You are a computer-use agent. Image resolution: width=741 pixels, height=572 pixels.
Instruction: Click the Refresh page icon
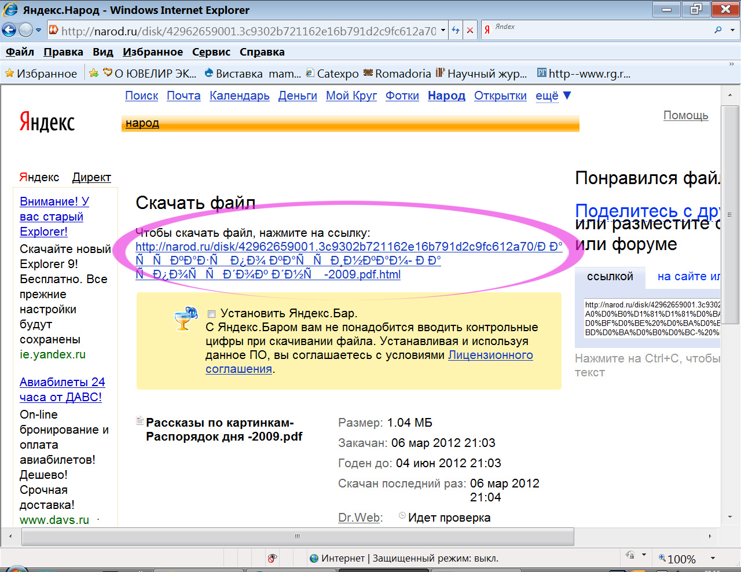456,30
